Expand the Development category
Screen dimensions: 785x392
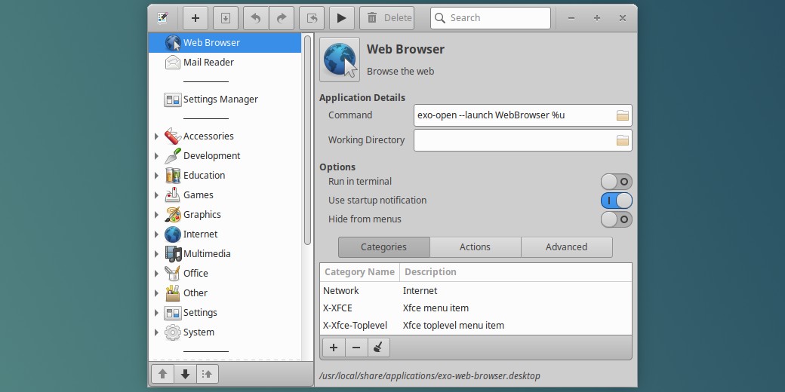tap(156, 155)
